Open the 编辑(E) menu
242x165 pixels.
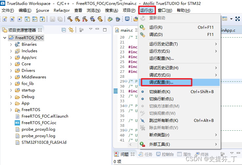coord(25,10)
